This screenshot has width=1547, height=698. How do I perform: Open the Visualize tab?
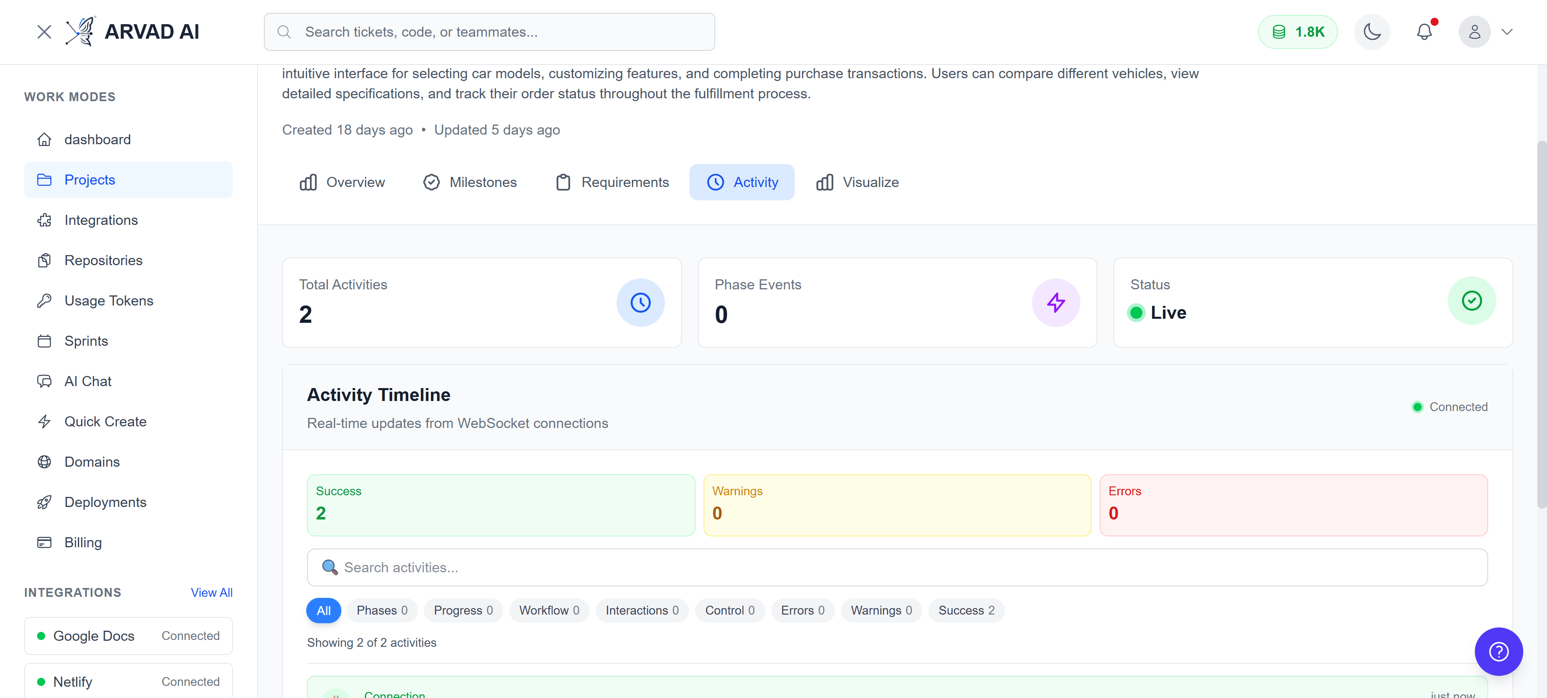[857, 182]
